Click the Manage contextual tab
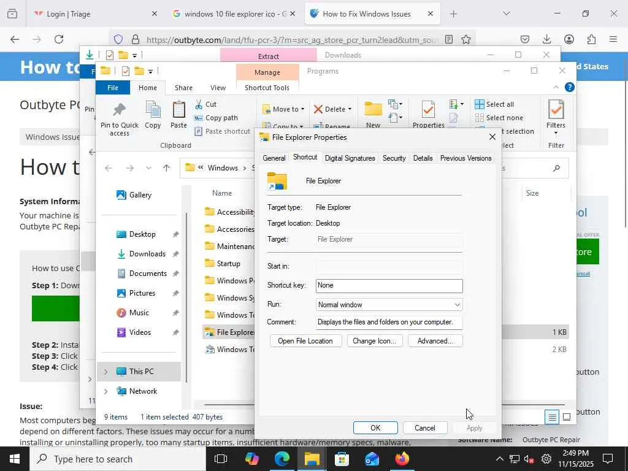The width and height of the screenshot is (628, 471). [267, 72]
